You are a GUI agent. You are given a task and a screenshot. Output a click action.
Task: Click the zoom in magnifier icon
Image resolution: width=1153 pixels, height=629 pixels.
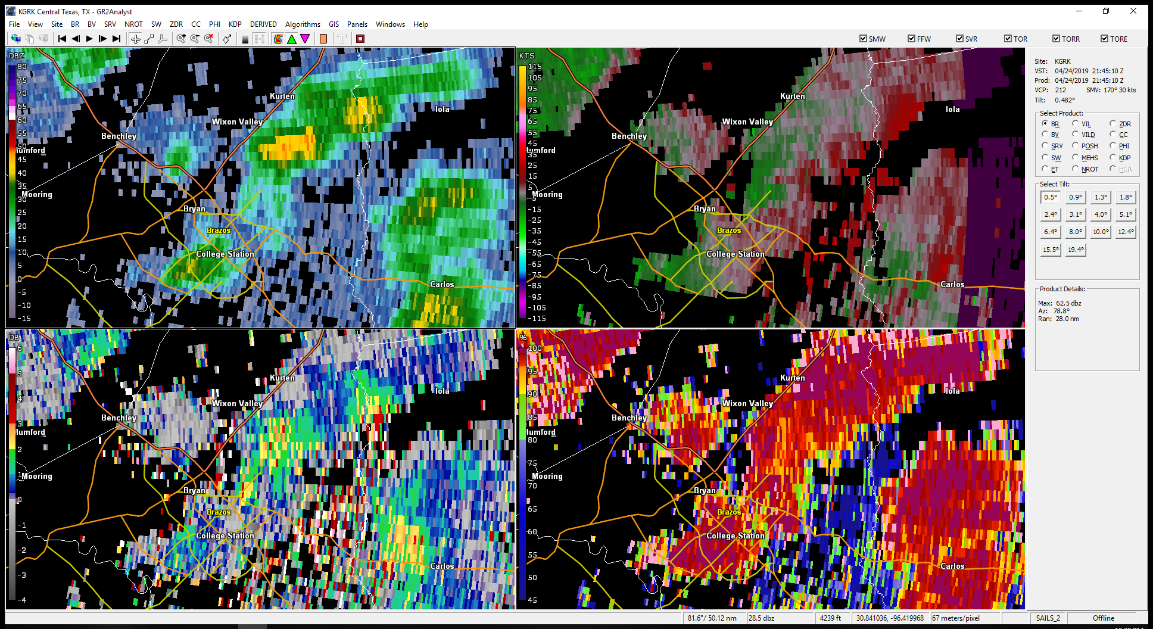(181, 39)
